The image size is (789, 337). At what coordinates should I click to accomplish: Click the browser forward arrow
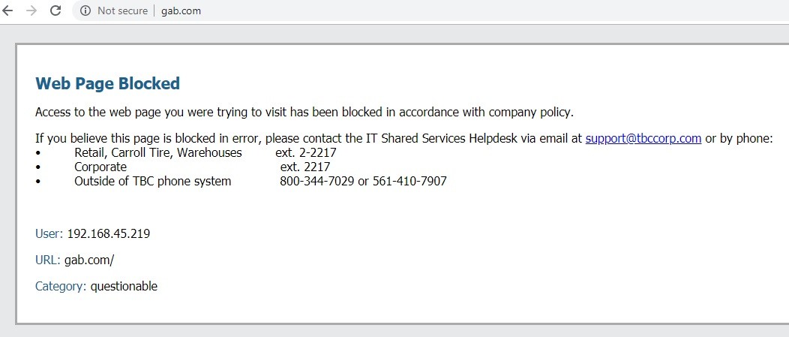(31, 11)
